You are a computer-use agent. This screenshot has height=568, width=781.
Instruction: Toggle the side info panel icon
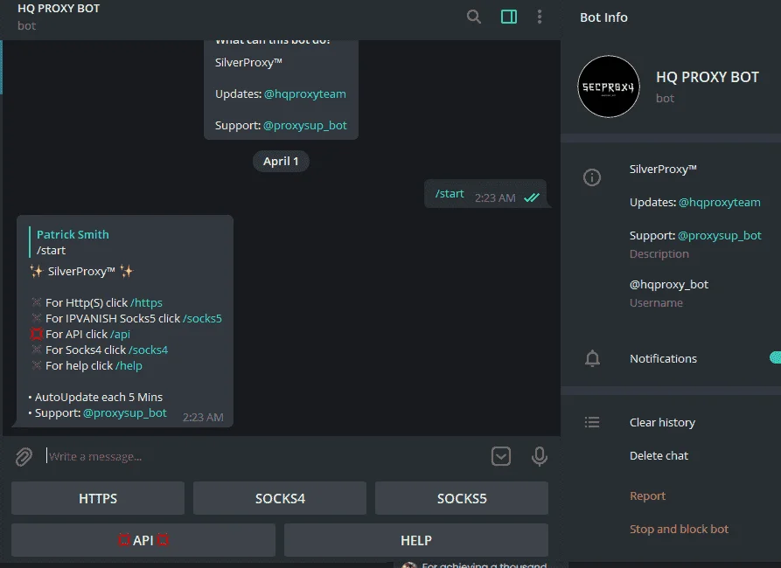[508, 17]
